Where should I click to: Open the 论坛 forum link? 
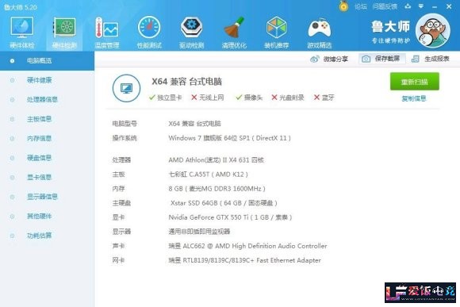(x=361, y=6)
